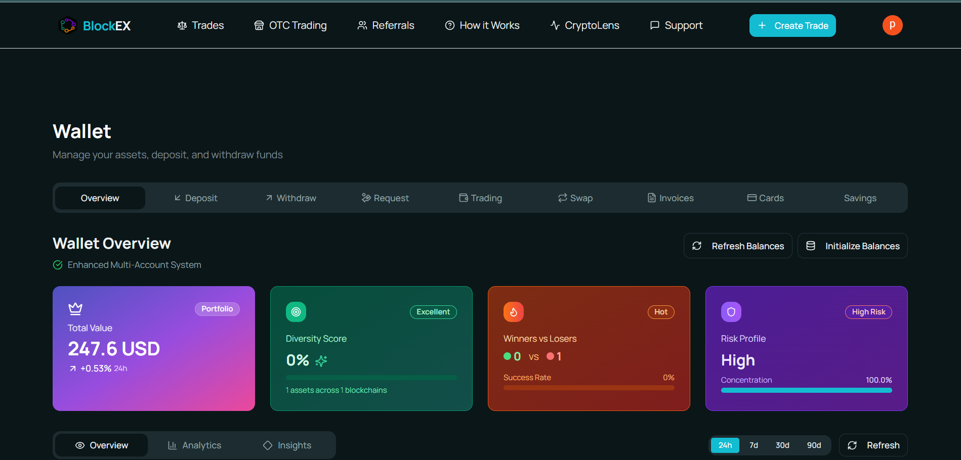Select the Overview wallet tab
This screenshot has width=961, height=460.
[100, 198]
